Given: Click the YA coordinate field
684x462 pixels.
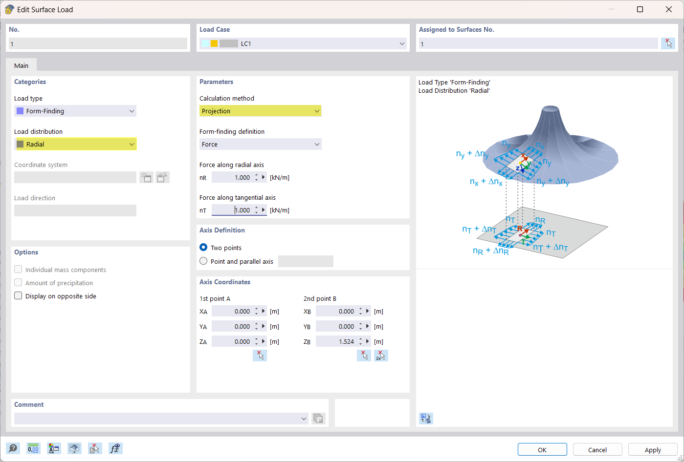Looking at the screenshot, I should [232, 326].
